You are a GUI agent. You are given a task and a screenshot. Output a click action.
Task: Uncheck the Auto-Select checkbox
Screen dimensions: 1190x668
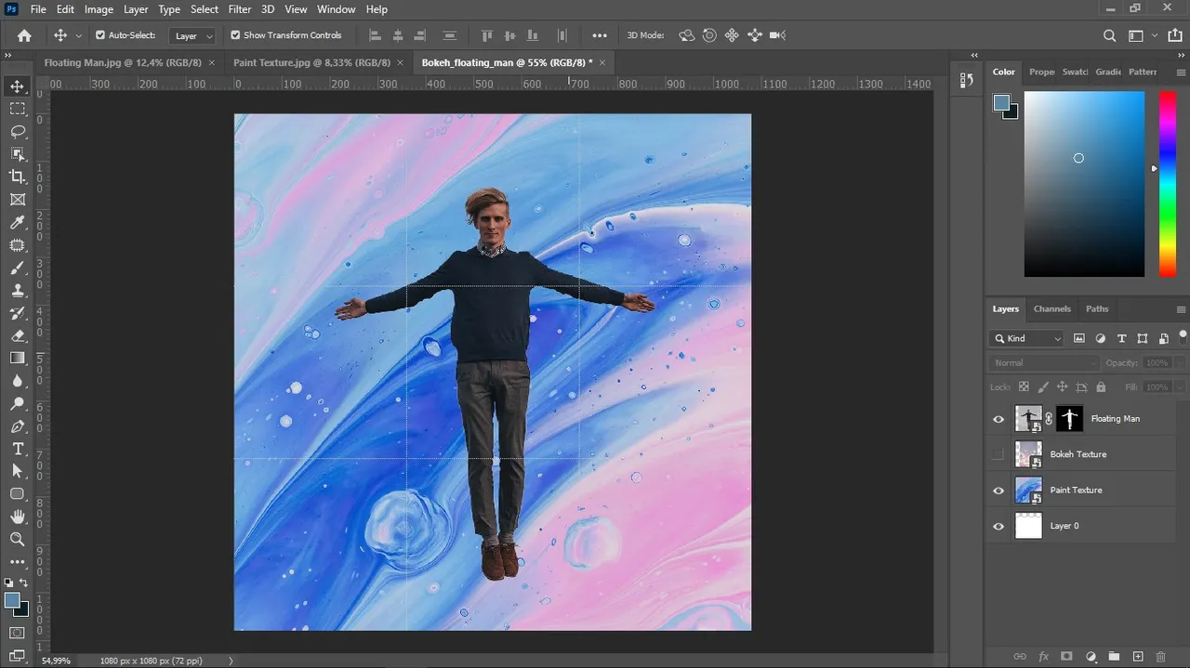pos(100,35)
